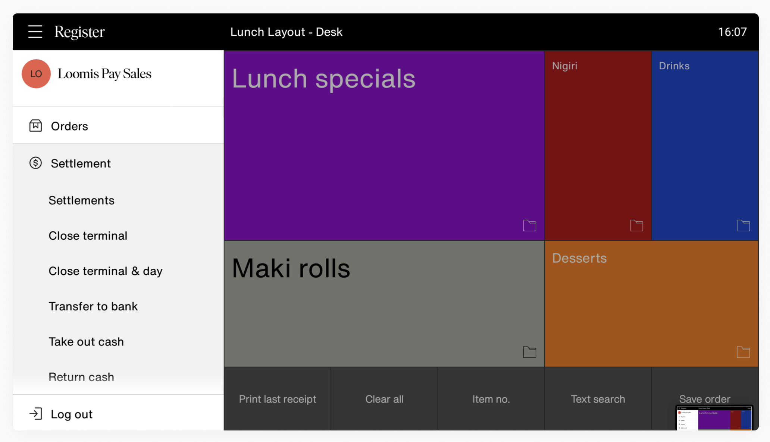Open the Drinks category tile
Image resolution: width=770 pixels, height=442 pixels.
pos(705,145)
